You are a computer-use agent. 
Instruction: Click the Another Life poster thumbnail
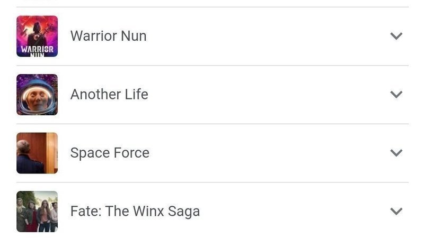click(x=37, y=95)
